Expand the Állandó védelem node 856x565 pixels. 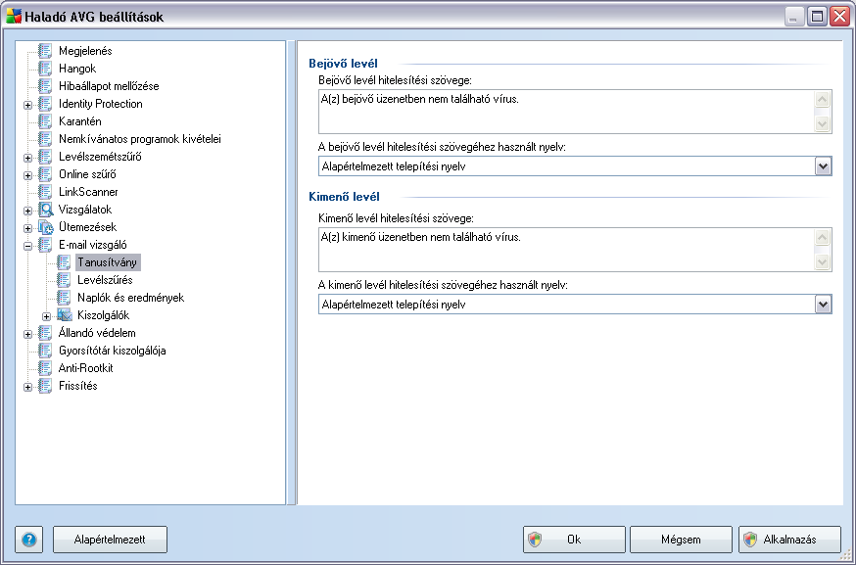click(x=27, y=334)
